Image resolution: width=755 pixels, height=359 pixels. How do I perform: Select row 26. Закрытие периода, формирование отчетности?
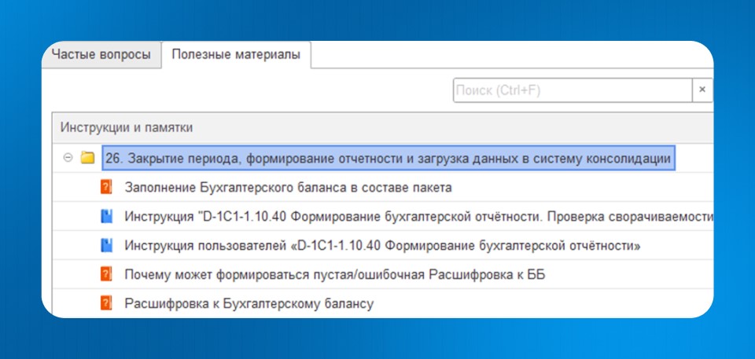(x=388, y=159)
